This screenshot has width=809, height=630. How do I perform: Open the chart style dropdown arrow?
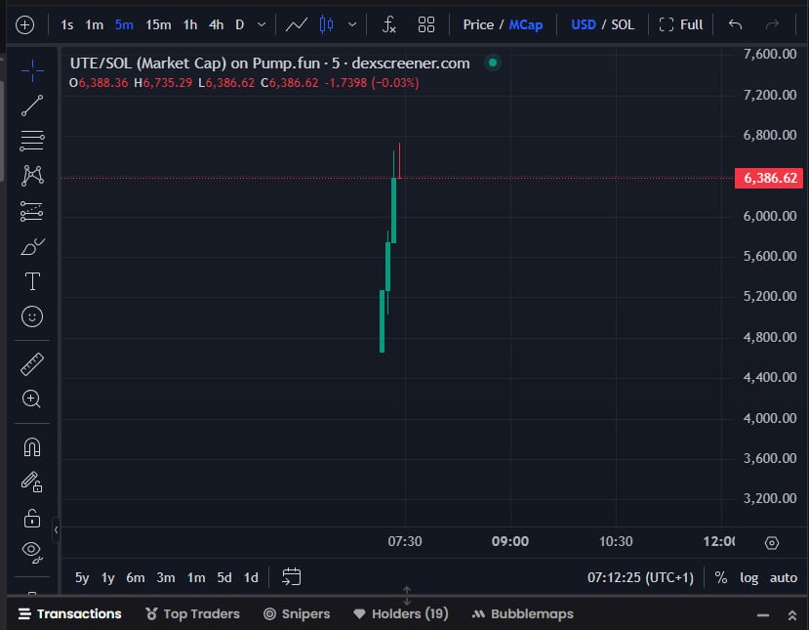tap(352, 24)
